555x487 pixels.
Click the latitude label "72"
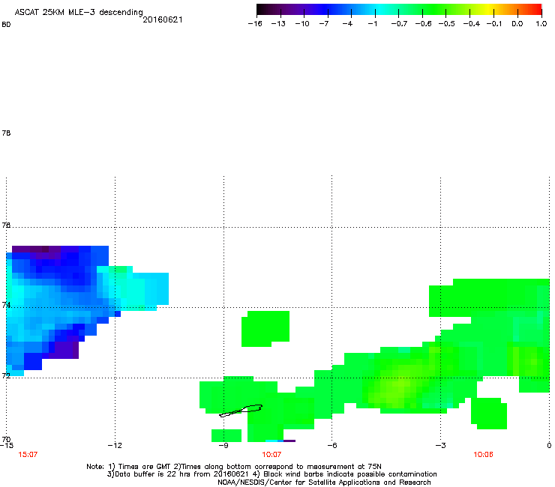click(x=6, y=375)
